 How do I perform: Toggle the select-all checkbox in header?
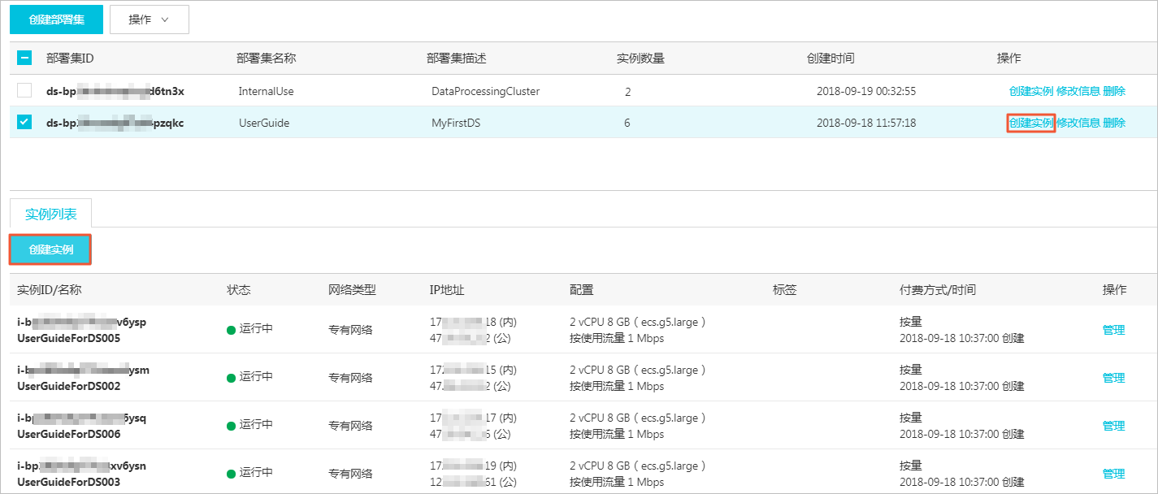[x=24, y=58]
